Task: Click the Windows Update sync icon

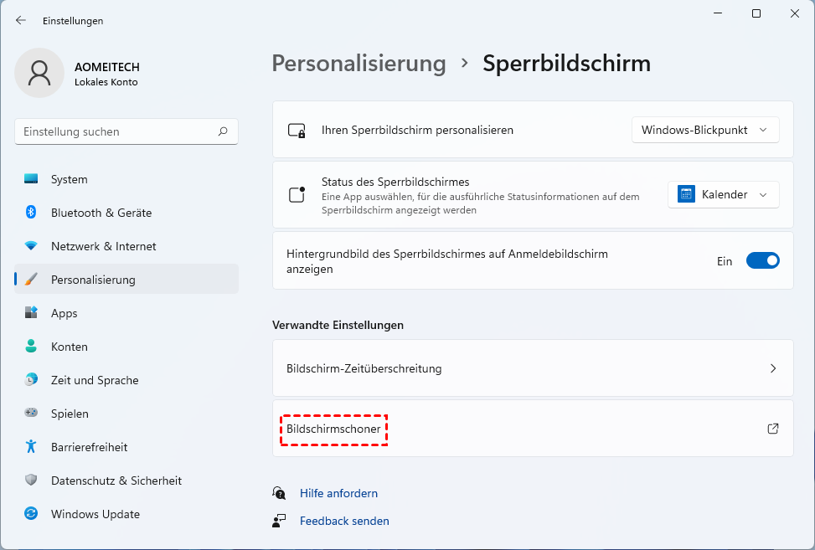Action: coord(31,514)
